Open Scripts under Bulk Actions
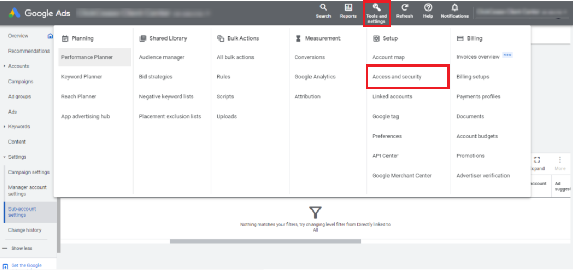Viewport: 573px width, 271px height. click(225, 97)
